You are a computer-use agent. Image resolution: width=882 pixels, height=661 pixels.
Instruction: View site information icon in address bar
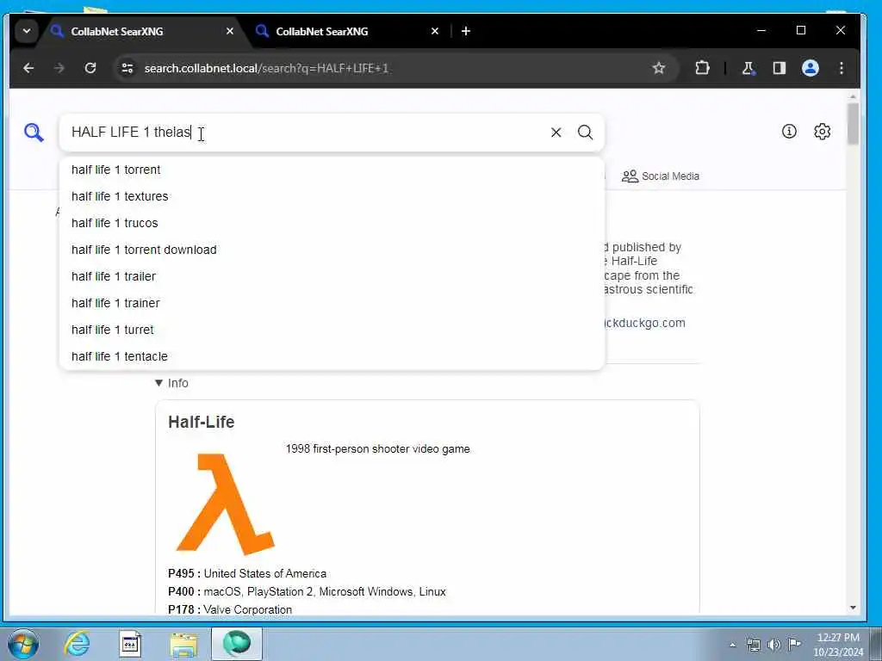coord(127,68)
